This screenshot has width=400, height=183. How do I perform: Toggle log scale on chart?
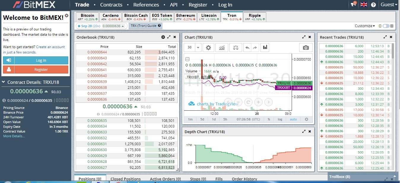[280, 119]
